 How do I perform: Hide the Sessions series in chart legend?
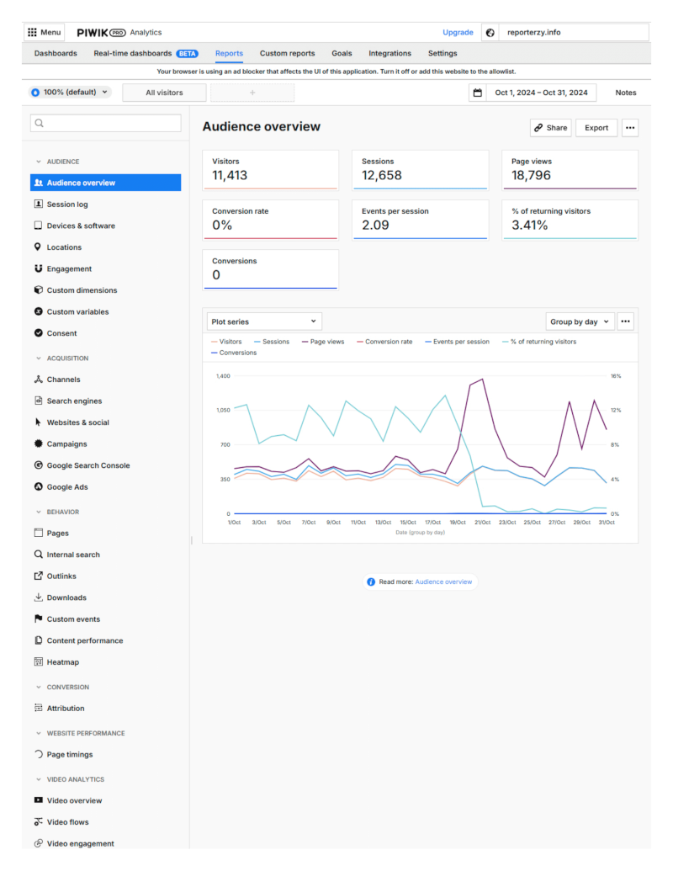[x=271, y=342]
